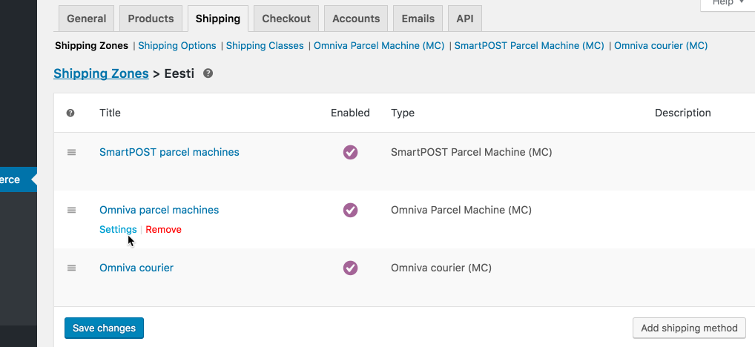Click the Type column header

pyautogui.click(x=403, y=113)
